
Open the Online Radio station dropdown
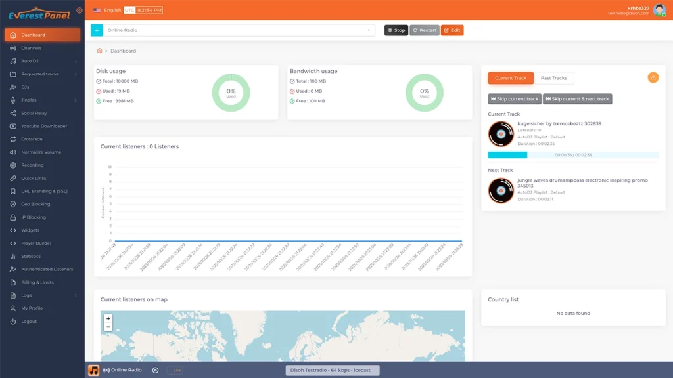pyautogui.click(x=239, y=30)
